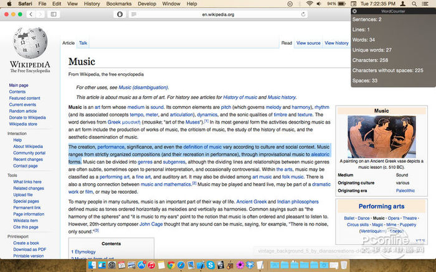Open the Cite this page link
This screenshot has height=272, width=436.
26,227
